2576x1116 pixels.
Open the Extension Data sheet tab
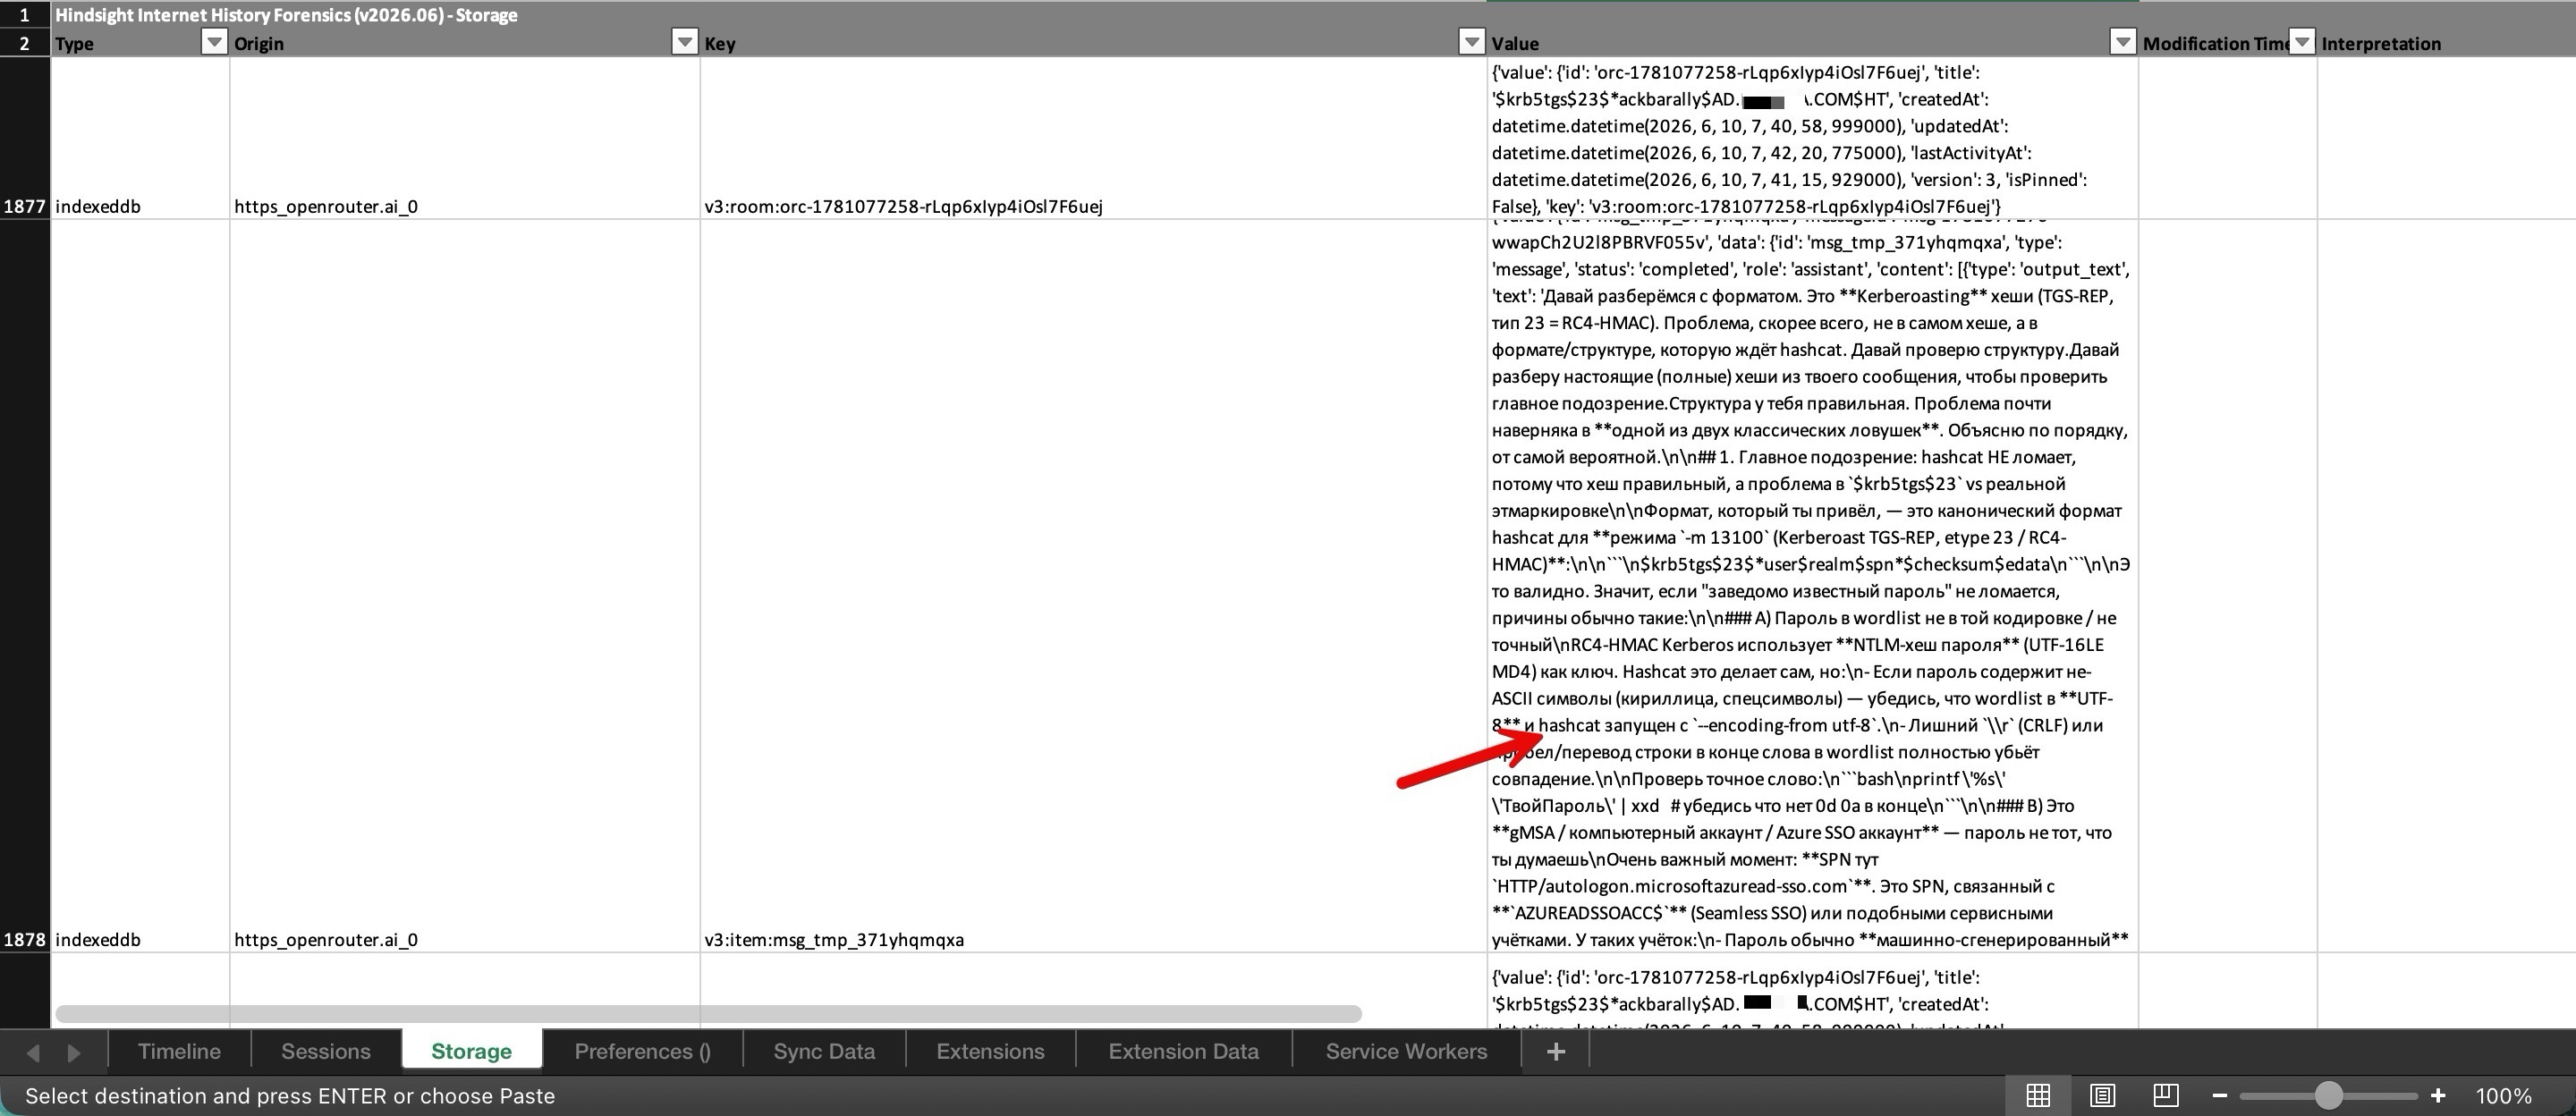[1184, 1051]
